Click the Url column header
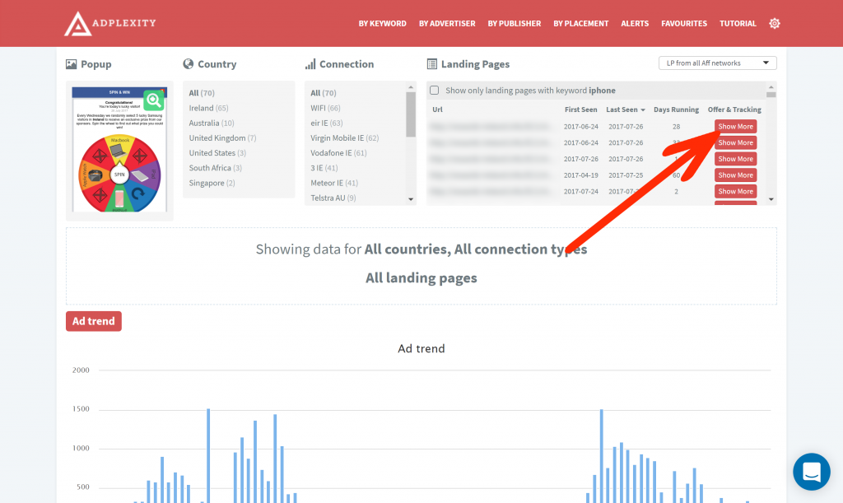 pyautogui.click(x=437, y=109)
